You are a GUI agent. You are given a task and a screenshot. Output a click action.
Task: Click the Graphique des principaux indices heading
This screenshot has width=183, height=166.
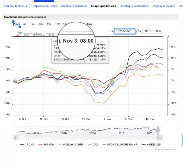25,17
